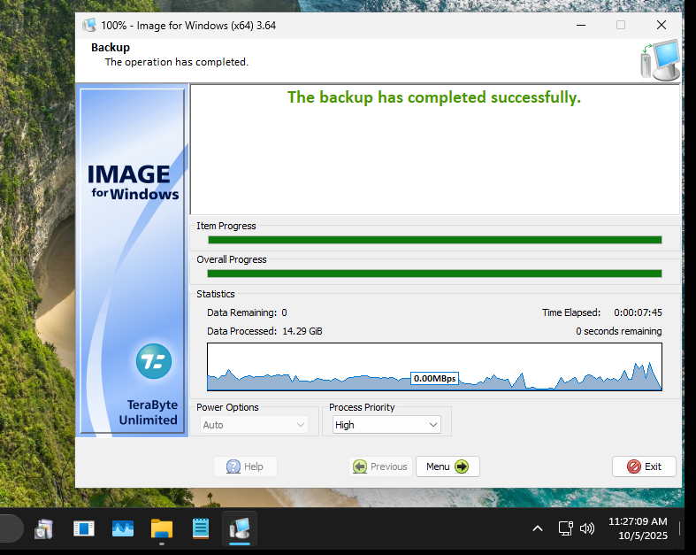Open the taskbar clock and date
The height and width of the screenshot is (555, 696).
click(x=638, y=528)
